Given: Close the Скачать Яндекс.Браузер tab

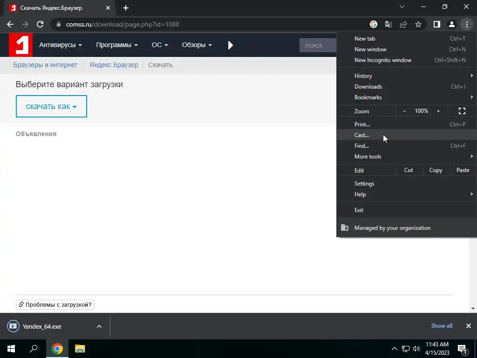Looking at the screenshot, I should [x=108, y=8].
